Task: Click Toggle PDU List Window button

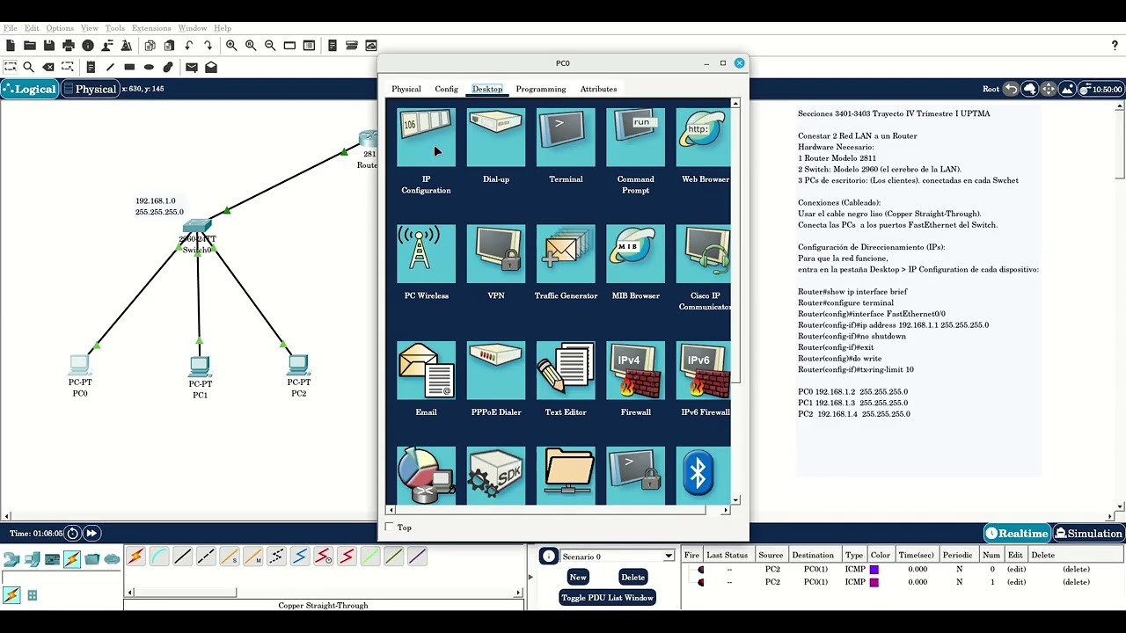Action: 608,598
